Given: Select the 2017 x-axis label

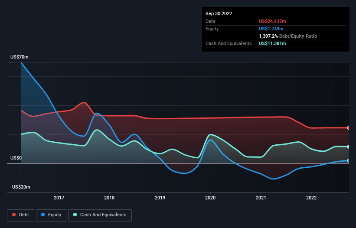Looking at the screenshot, I should [59, 198].
